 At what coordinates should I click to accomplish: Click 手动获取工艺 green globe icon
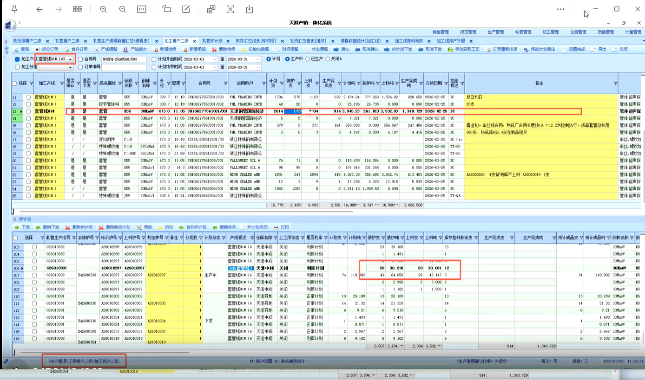tap(450, 49)
